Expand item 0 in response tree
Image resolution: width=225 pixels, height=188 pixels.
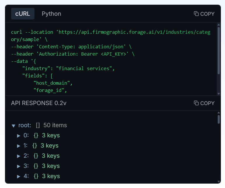coord(18,136)
